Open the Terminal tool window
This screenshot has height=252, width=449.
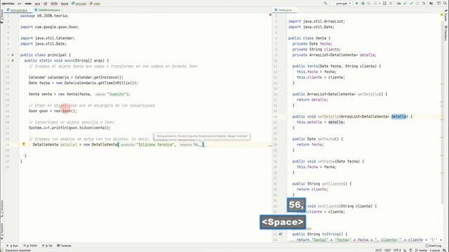tap(64, 246)
